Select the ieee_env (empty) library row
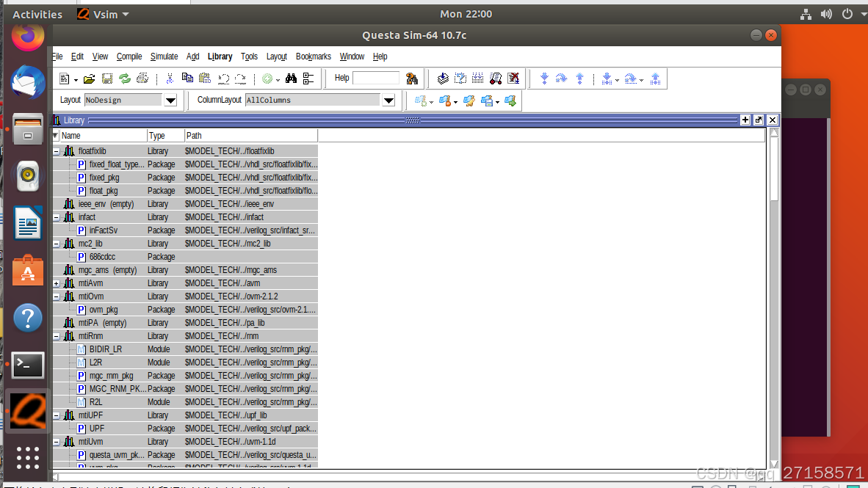Image resolution: width=868 pixels, height=488 pixels. pos(186,204)
